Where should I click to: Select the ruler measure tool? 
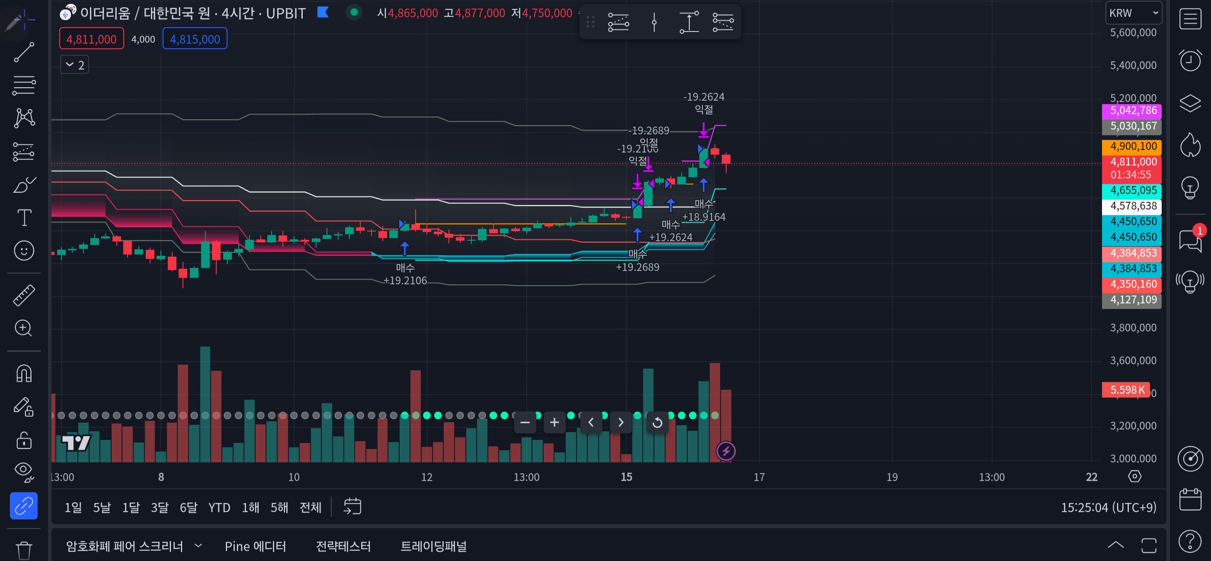[x=23, y=295]
